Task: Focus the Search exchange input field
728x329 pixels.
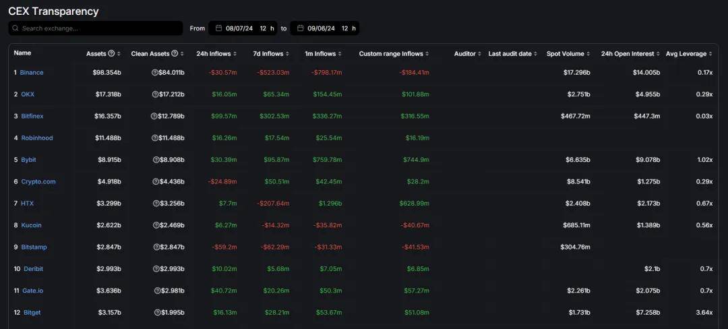Action: pos(96,28)
